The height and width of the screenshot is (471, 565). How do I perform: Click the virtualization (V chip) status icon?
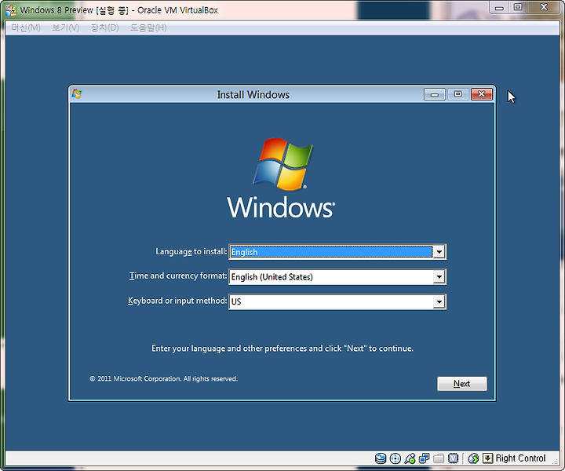click(453, 458)
